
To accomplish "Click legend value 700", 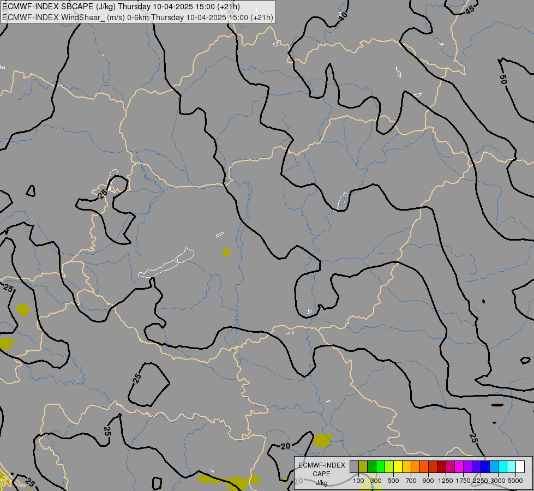I will 411,481.
